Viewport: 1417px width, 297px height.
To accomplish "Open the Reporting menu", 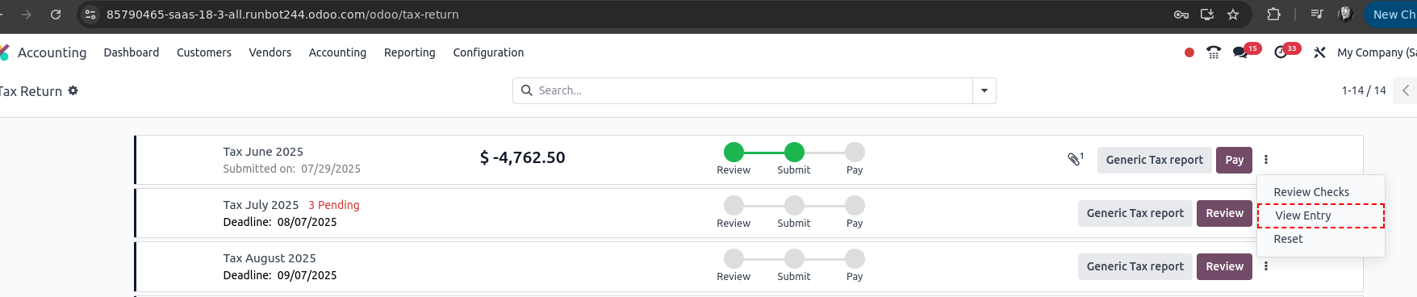I will pos(409,52).
